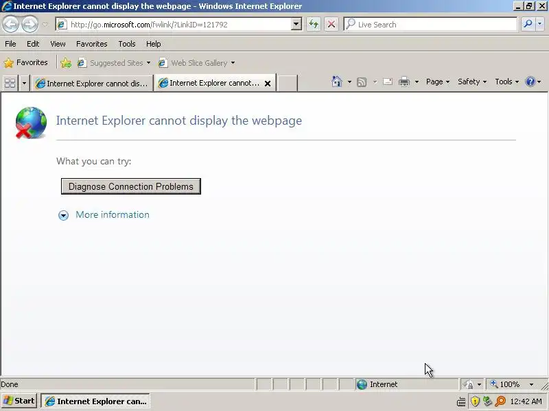Viewport: 549px width, 411px height.
Task: Open the security shield tray icon
Action: 475,401
